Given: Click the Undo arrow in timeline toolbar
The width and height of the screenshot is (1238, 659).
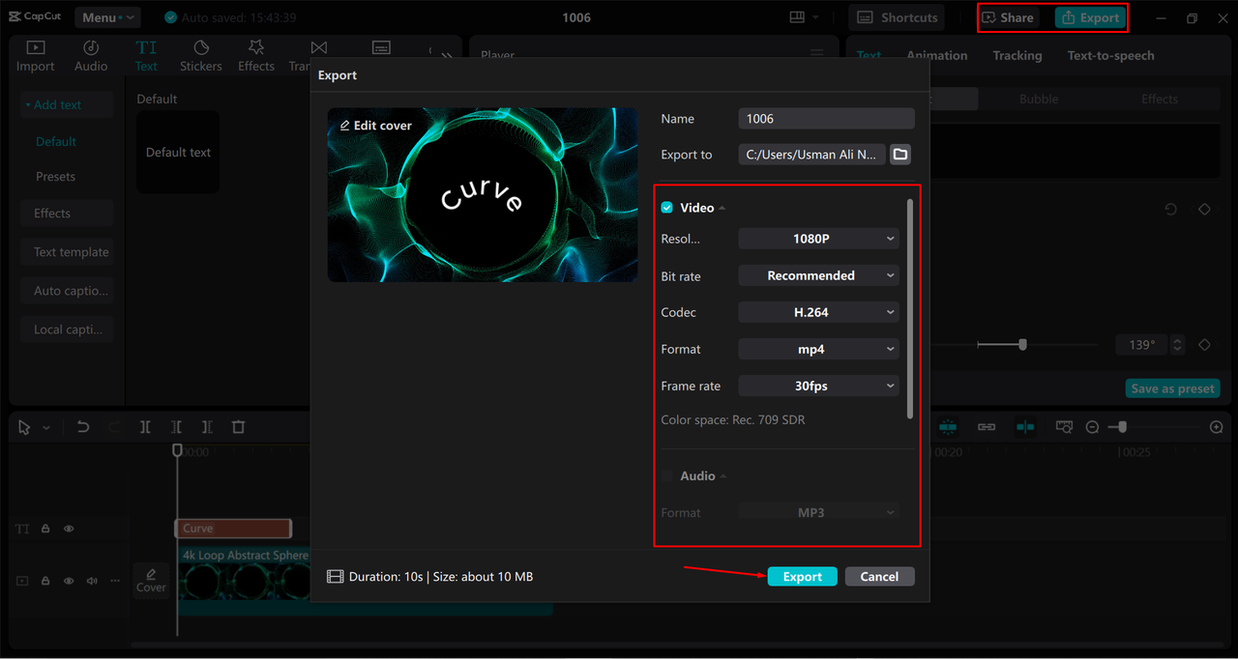Looking at the screenshot, I should pos(83,427).
